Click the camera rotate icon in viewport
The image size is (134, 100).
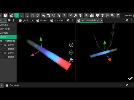coord(71,60)
